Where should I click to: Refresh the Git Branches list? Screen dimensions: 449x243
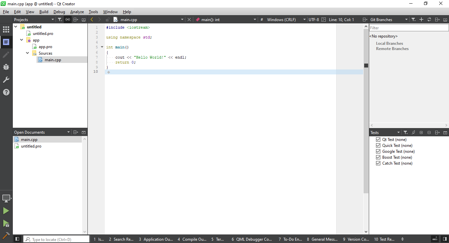[x=429, y=20]
